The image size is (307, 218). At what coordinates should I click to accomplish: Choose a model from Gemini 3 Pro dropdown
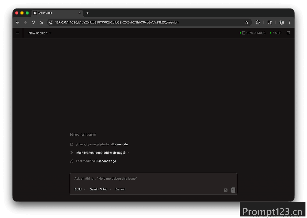click(x=100, y=189)
